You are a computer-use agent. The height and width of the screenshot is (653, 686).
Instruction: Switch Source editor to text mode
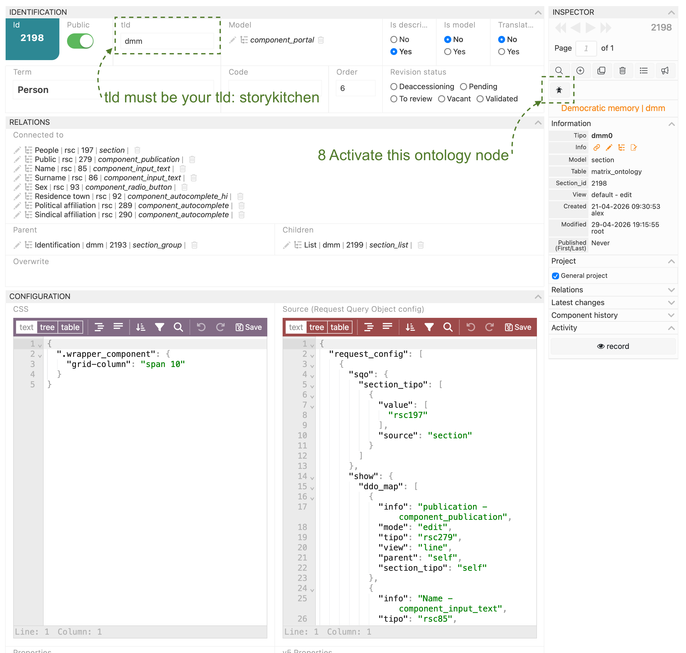click(x=296, y=327)
